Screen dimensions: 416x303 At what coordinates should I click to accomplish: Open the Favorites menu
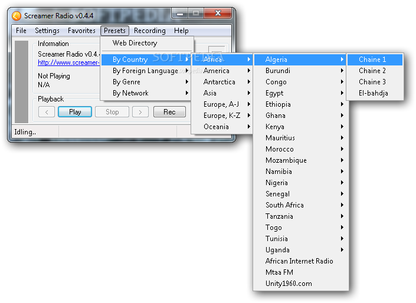81,31
